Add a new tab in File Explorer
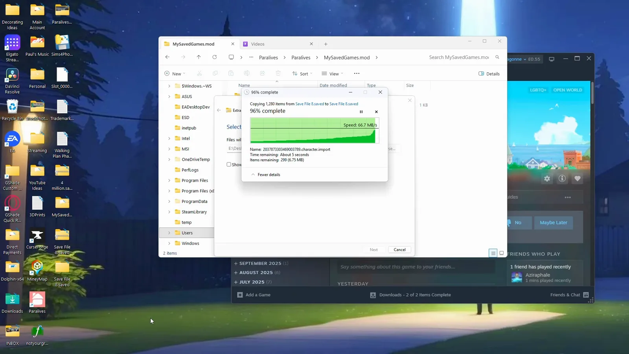The image size is (629, 354). tap(326, 44)
